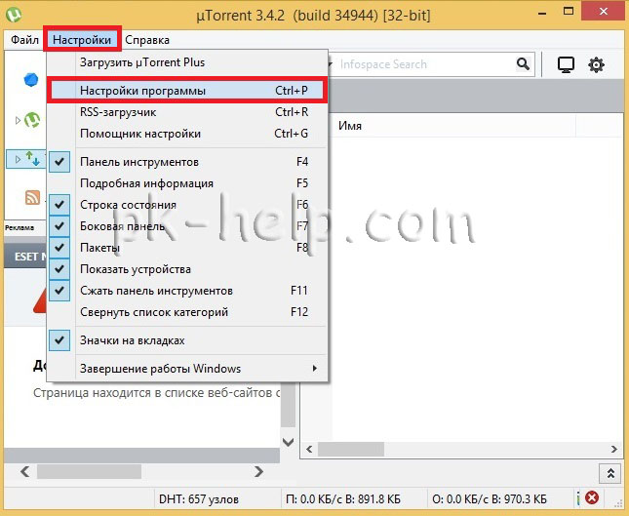The image size is (629, 516).
Task: Choose Настройки программы Ctrl+P
Action: [188, 91]
